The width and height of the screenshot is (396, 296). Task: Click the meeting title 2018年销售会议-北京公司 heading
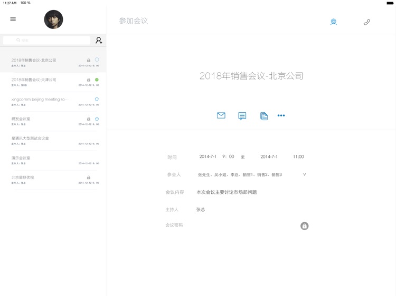coord(251,76)
